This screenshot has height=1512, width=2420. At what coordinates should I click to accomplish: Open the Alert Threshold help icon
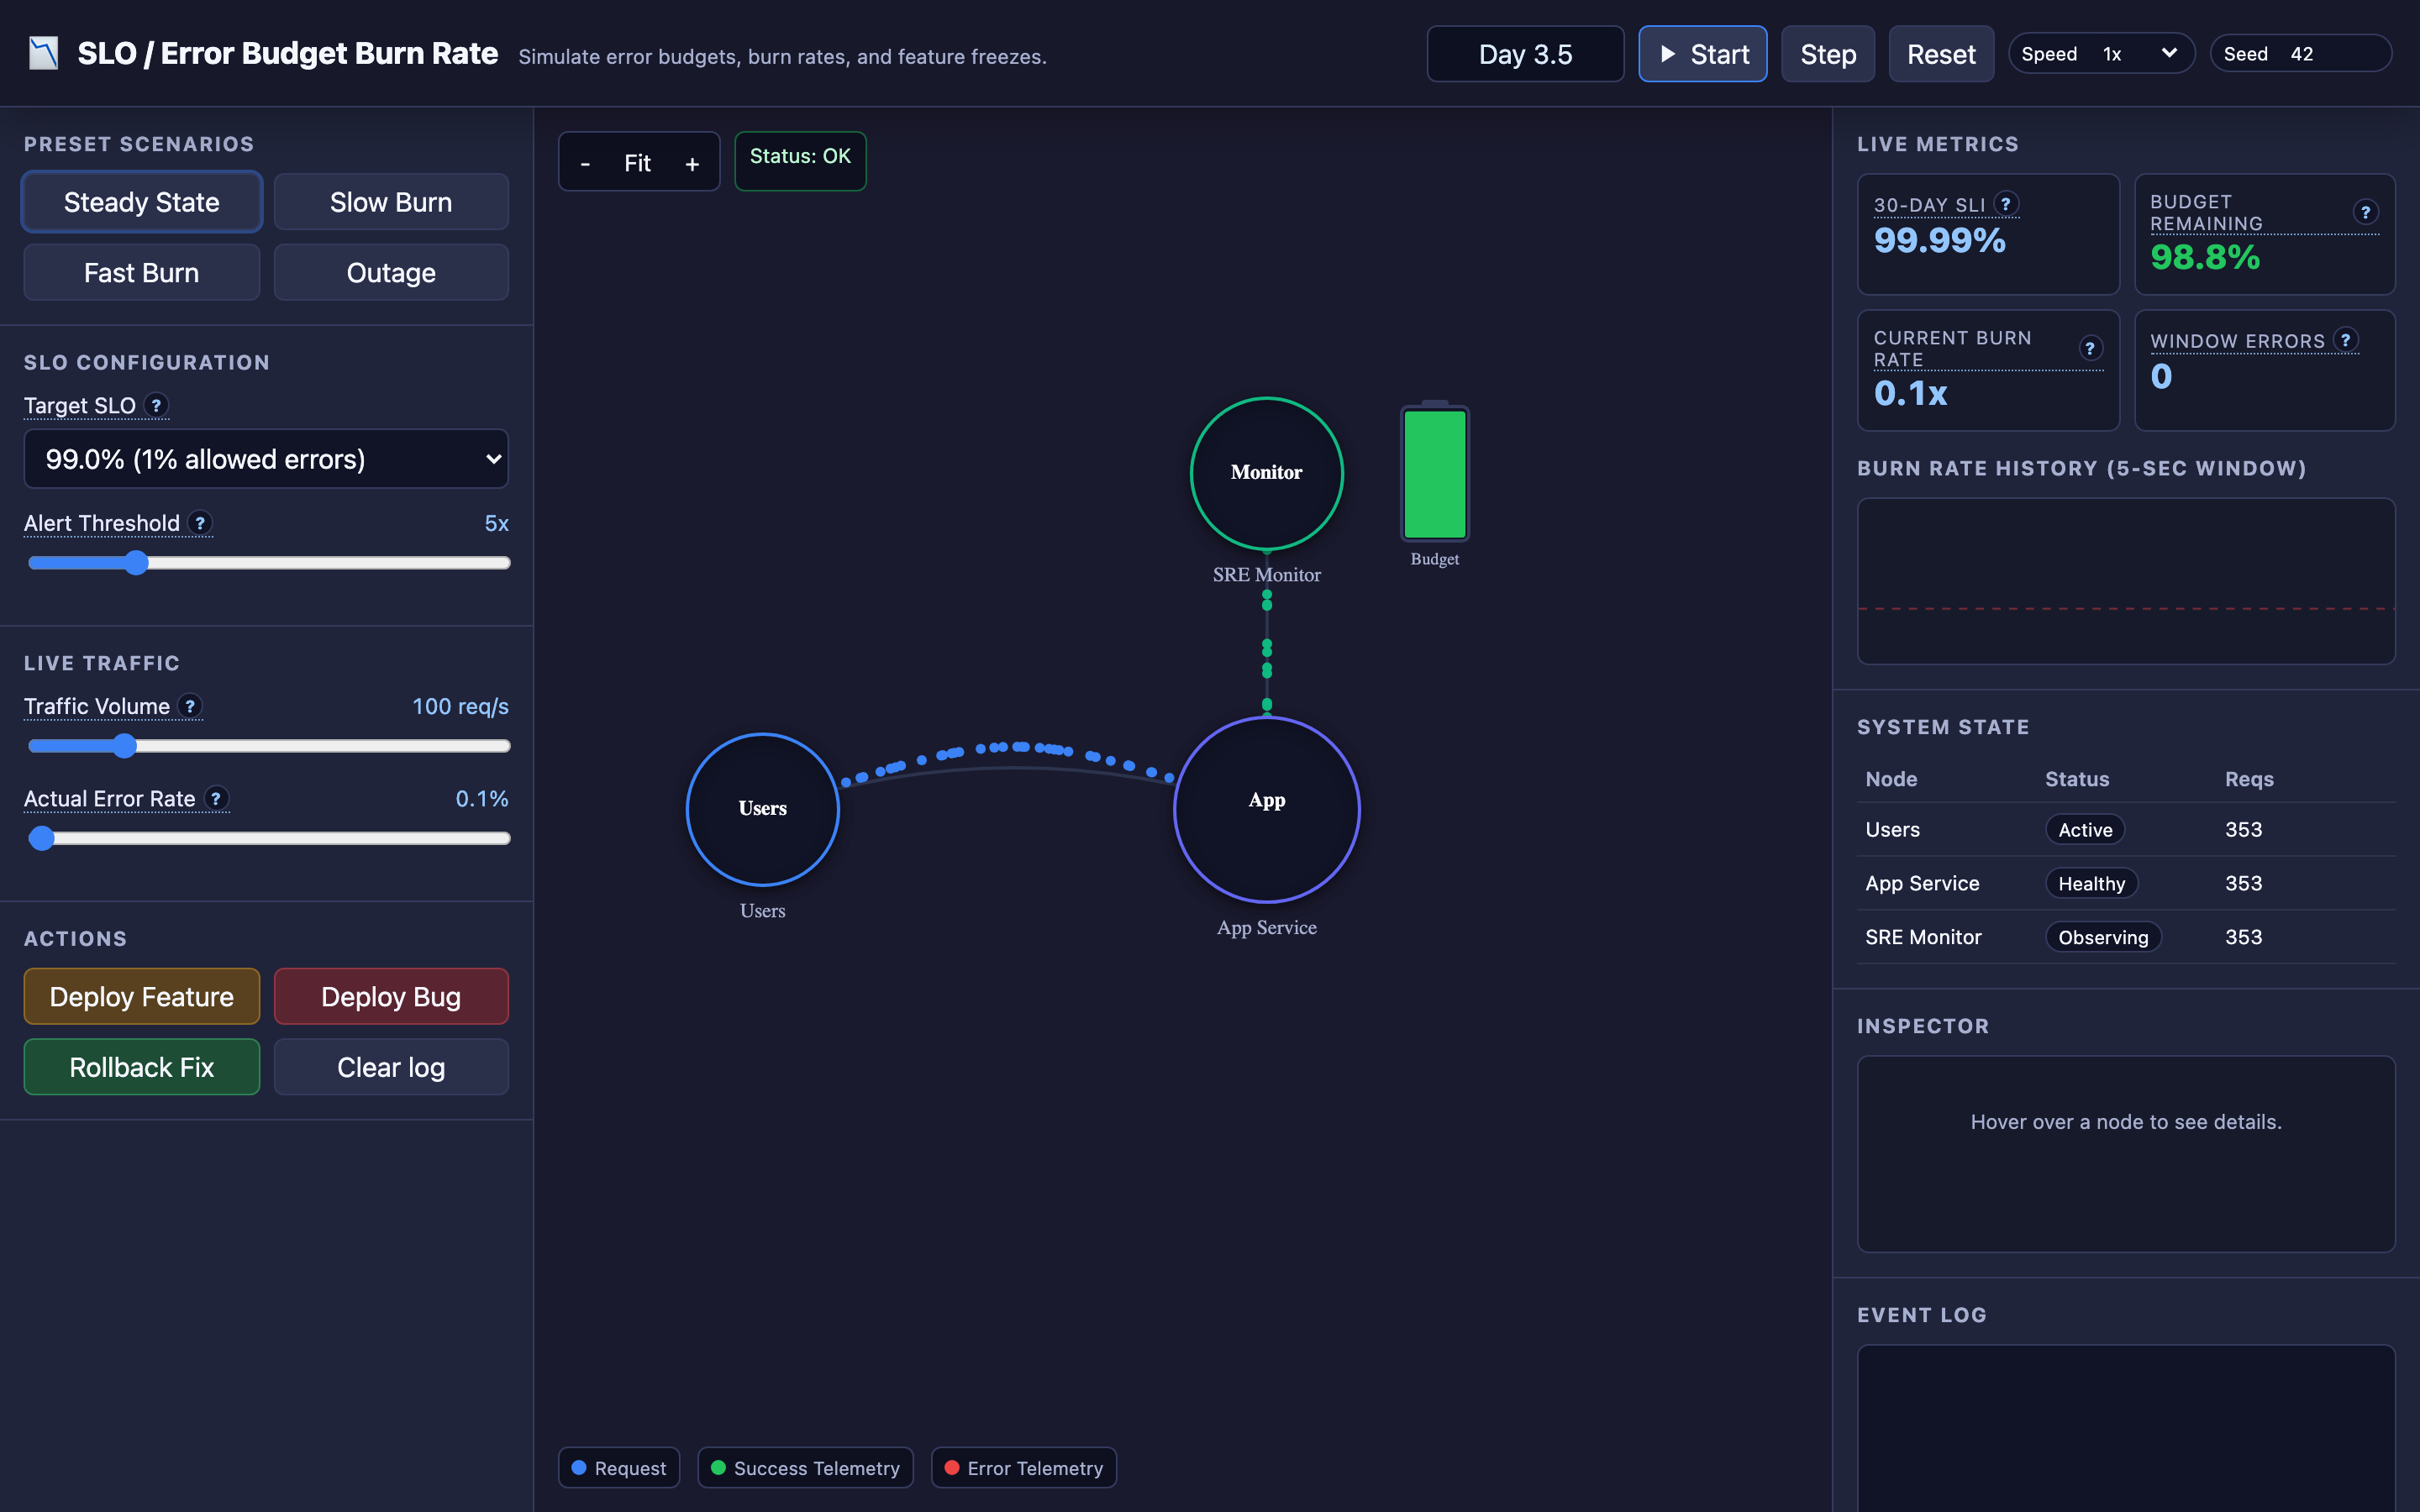coord(200,523)
